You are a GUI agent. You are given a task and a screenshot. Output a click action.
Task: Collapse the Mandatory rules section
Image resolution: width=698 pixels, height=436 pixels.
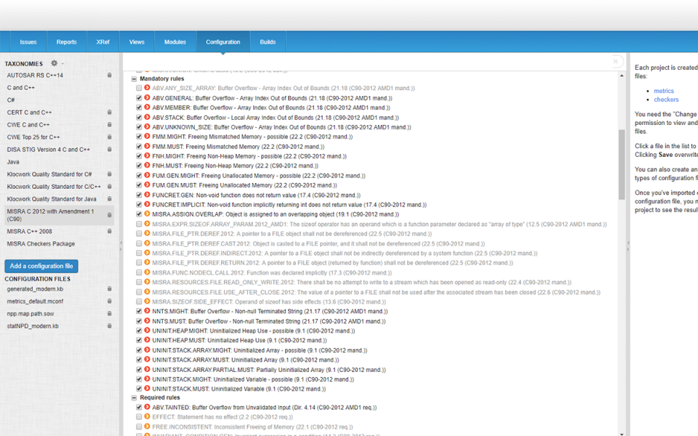tap(133, 78)
